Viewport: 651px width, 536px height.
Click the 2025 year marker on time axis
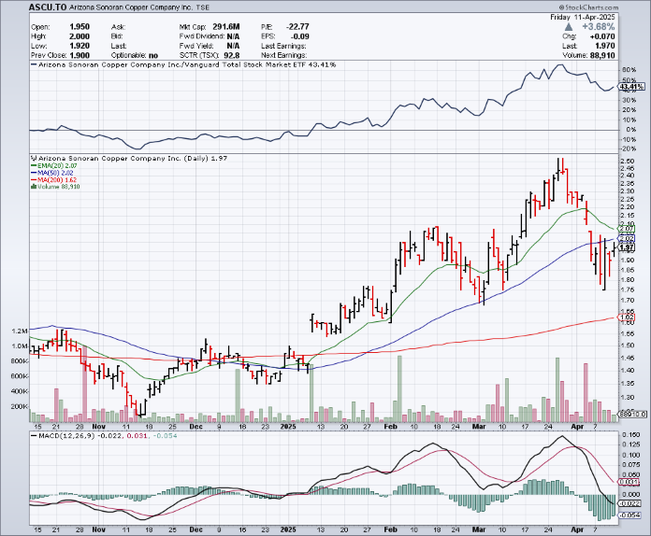click(x=288, y=425)
